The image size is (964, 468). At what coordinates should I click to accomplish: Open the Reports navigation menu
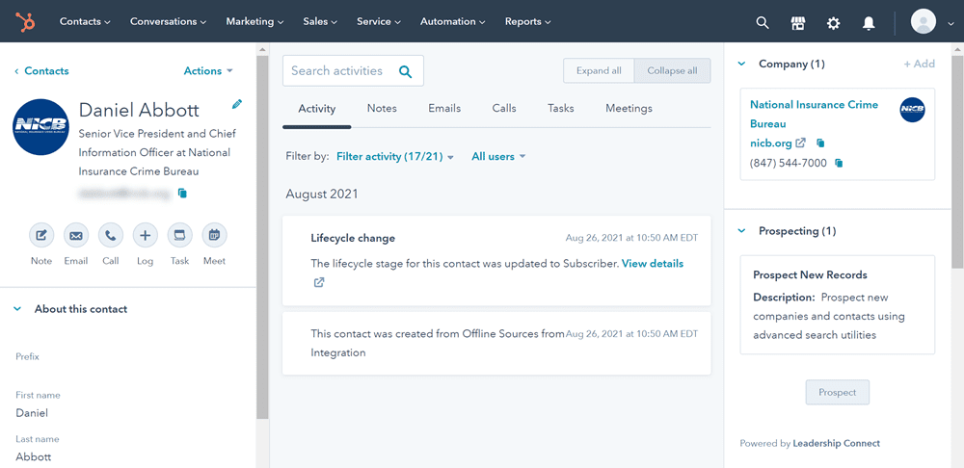(x=527, y=21)
